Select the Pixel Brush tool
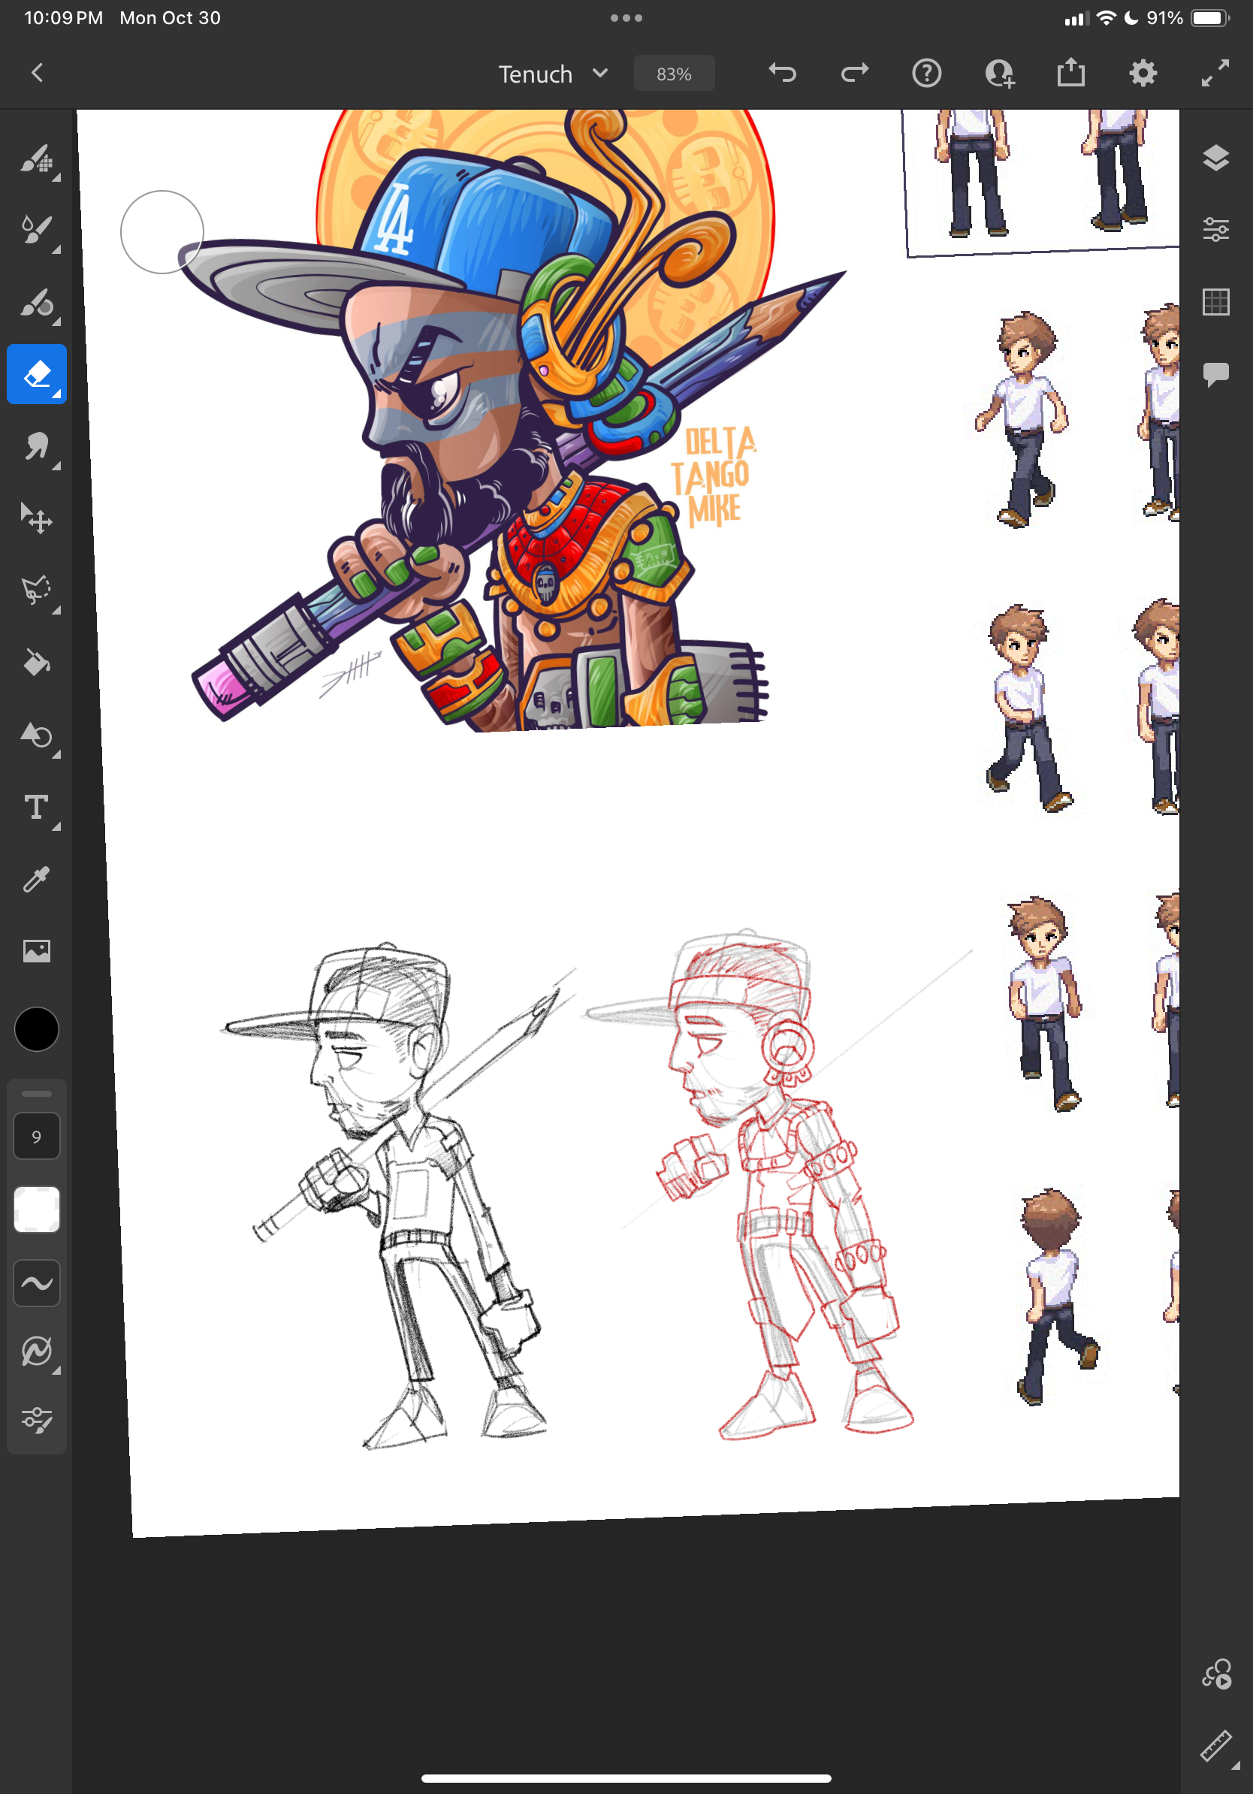The height and width of the screenshot is (1794, 1253). (x=37, y=159)
